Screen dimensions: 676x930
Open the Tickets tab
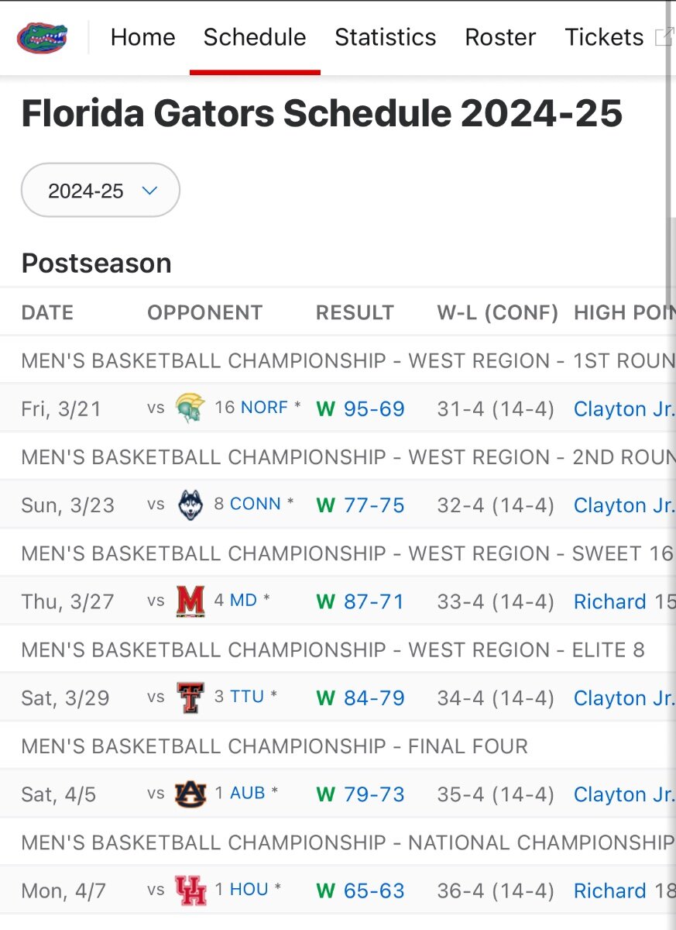click(x=604, y=37)
